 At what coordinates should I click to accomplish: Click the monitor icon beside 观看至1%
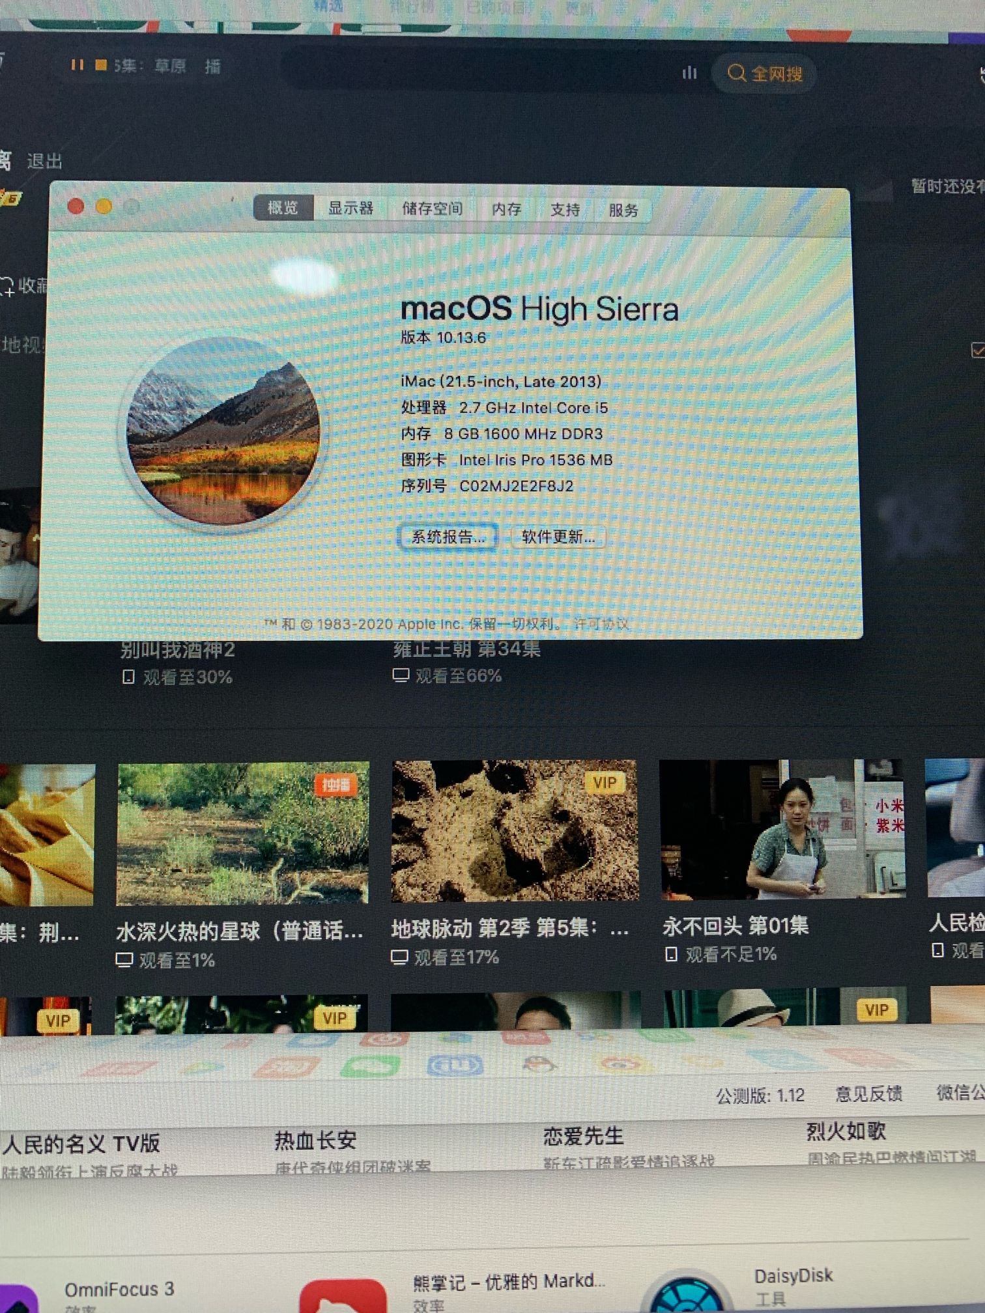pos(124,961)
